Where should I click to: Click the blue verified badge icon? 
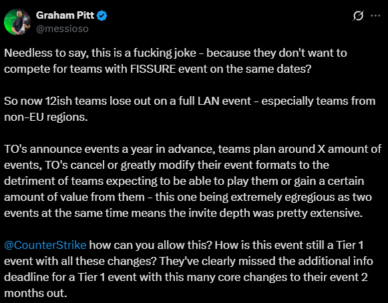click(x=102, y=15)
